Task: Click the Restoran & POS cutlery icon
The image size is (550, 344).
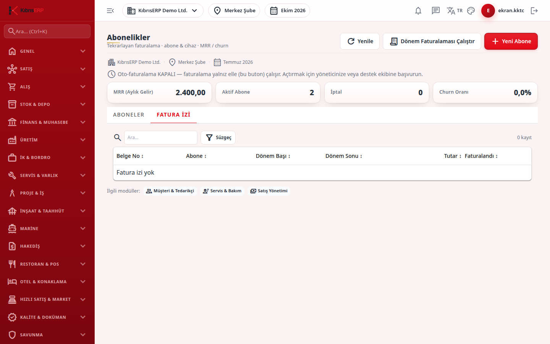Action: [12, 264]
